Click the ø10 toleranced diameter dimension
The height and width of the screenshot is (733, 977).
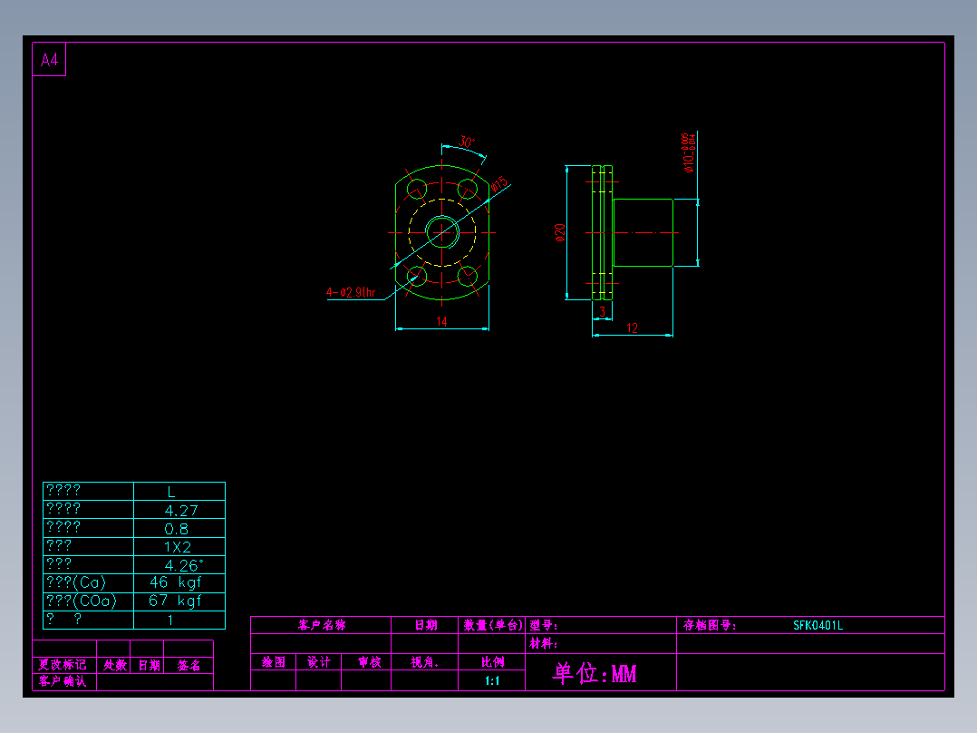coord(689,152)
